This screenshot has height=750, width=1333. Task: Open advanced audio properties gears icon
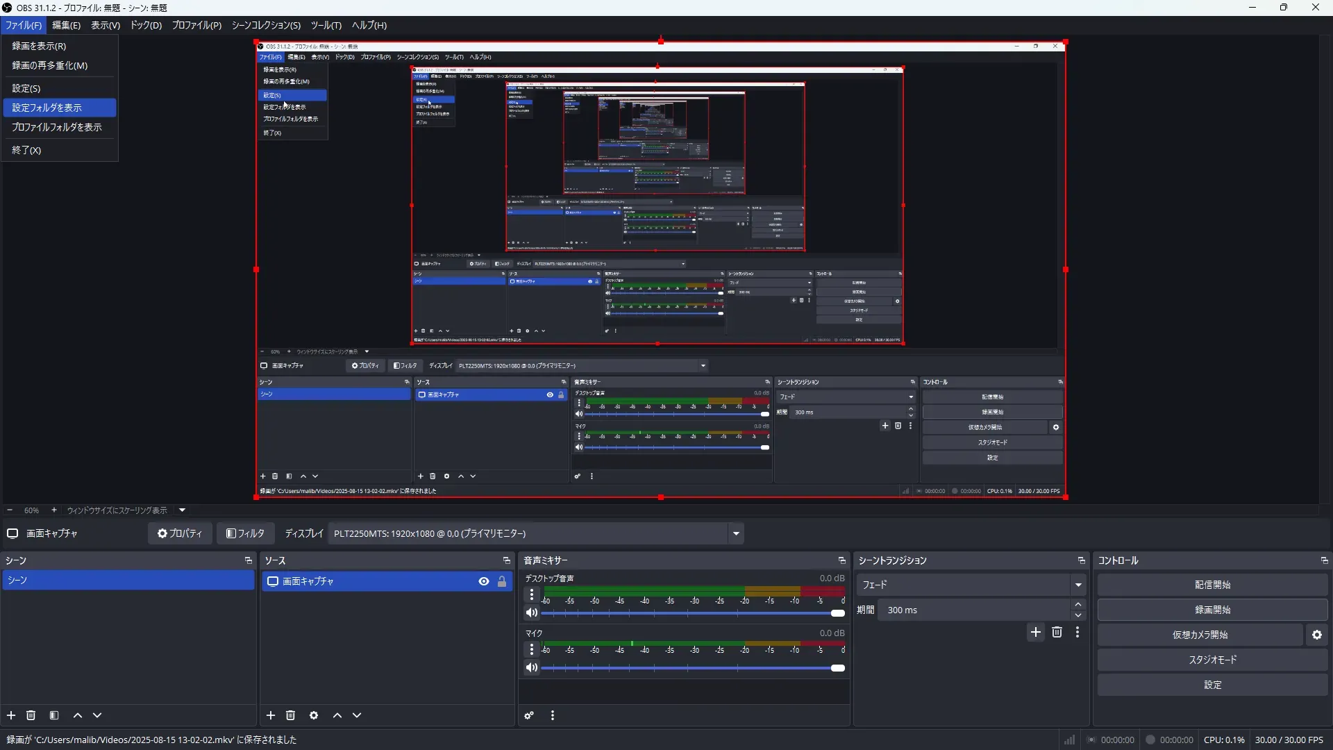coord(529,715)
